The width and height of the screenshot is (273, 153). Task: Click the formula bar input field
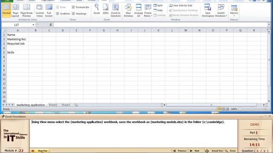coord(160,25)
